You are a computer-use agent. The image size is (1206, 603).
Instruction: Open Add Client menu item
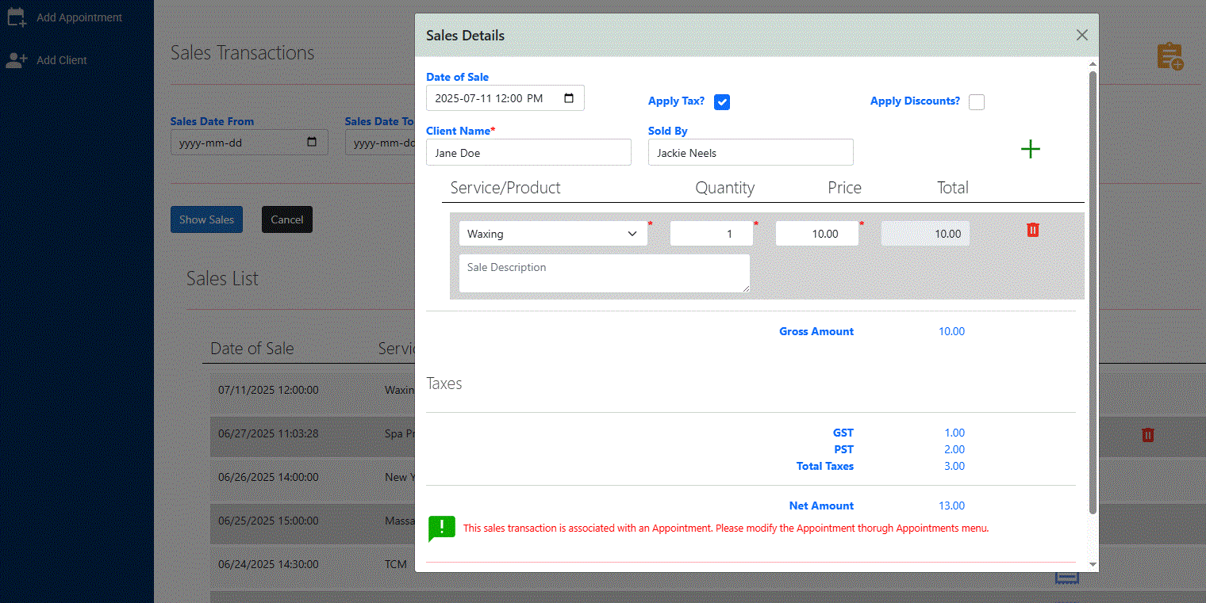point(61,60)
